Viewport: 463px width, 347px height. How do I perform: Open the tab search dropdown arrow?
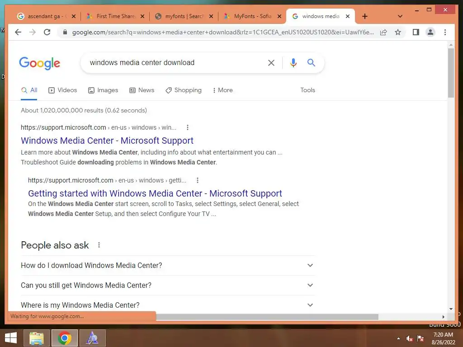400,16
